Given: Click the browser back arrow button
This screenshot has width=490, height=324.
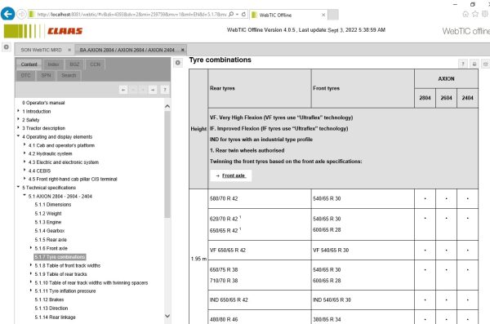Looking at the screenshot, I should [8, 14].
